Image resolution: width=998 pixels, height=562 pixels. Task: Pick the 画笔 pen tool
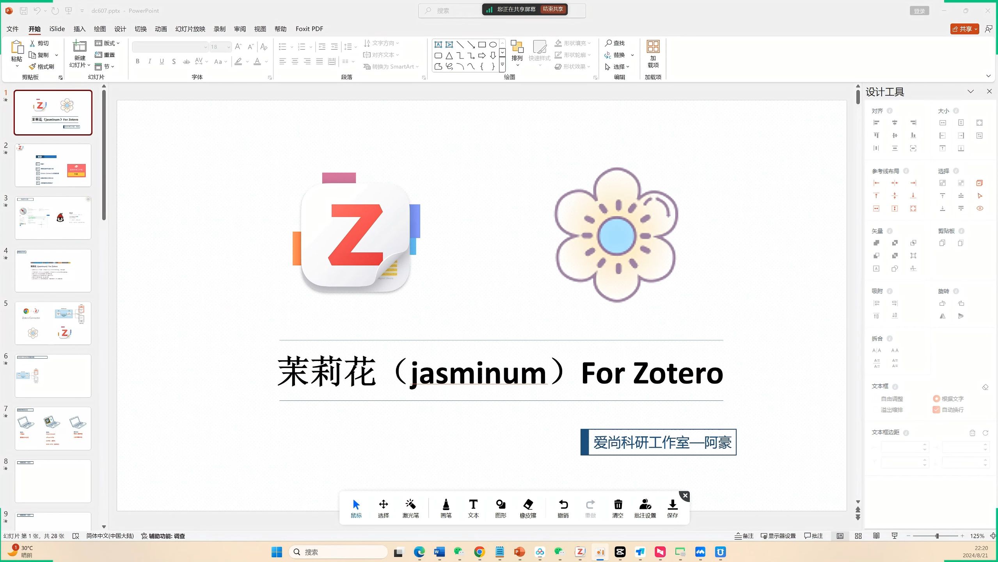tap(446, 509)
